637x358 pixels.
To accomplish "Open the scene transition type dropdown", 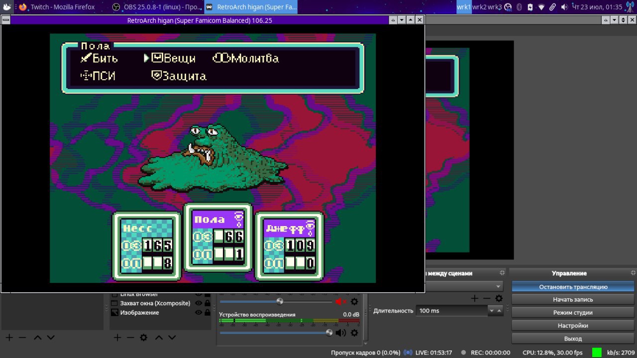I will tap(464, 286).
